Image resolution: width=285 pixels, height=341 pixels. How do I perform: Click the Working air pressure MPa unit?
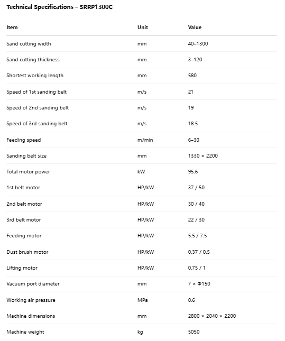tap(143, 300)
